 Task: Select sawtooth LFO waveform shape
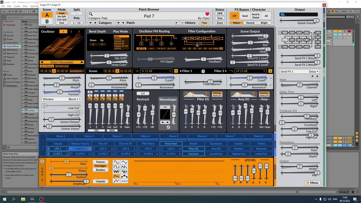tap(124, 167)
